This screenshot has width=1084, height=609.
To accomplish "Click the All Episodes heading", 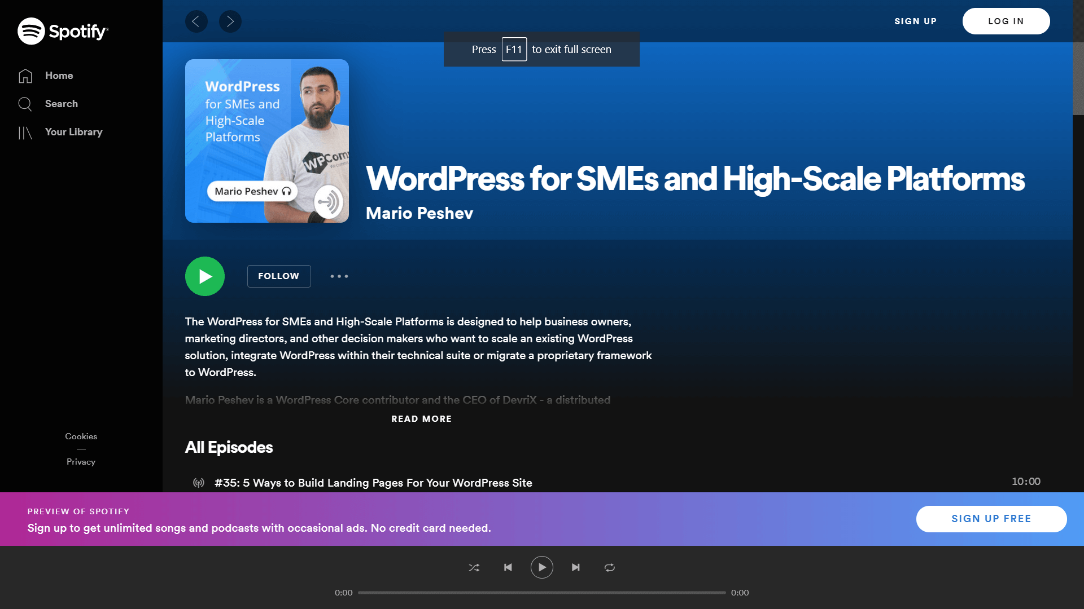I will tap(229, 447).
